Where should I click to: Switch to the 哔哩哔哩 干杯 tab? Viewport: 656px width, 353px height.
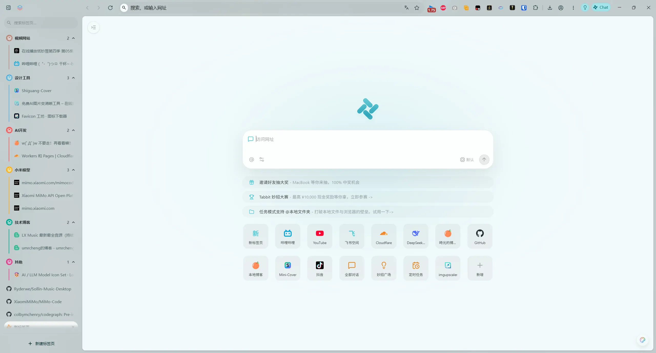(44, 64)
